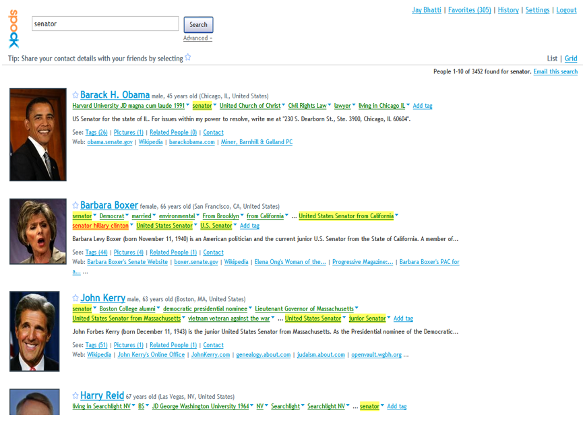Viewport: 583px width, 427px height.
Task: Click Add tag for Barack Obama
Action: pos(423,106)
